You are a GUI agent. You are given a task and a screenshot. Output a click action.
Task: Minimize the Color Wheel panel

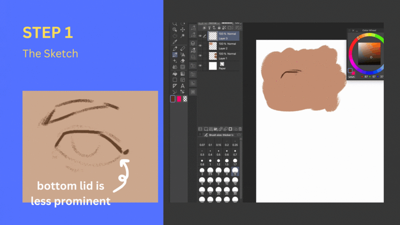(x=357, y=30)
